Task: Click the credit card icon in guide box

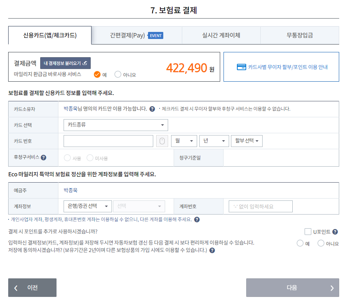Action: pos(241,67)
